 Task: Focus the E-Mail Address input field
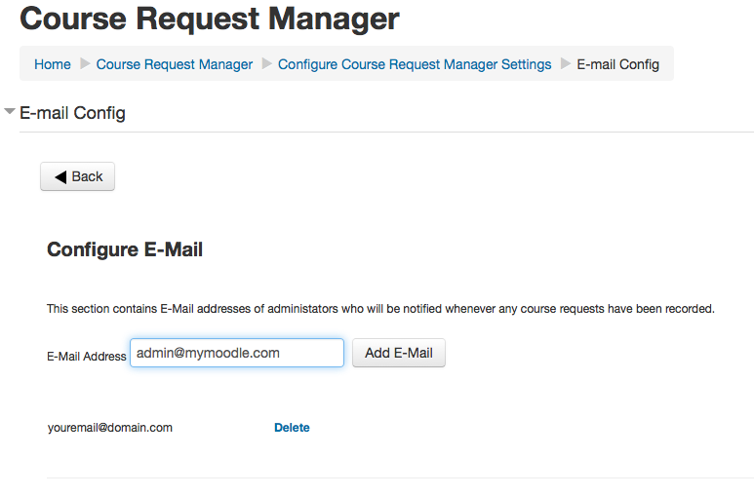click(x=236, y=353)
